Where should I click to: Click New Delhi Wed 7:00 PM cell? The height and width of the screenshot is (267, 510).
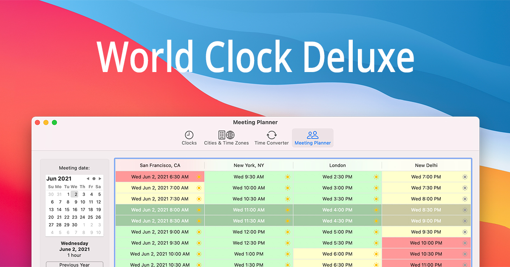tap(426, 177)
